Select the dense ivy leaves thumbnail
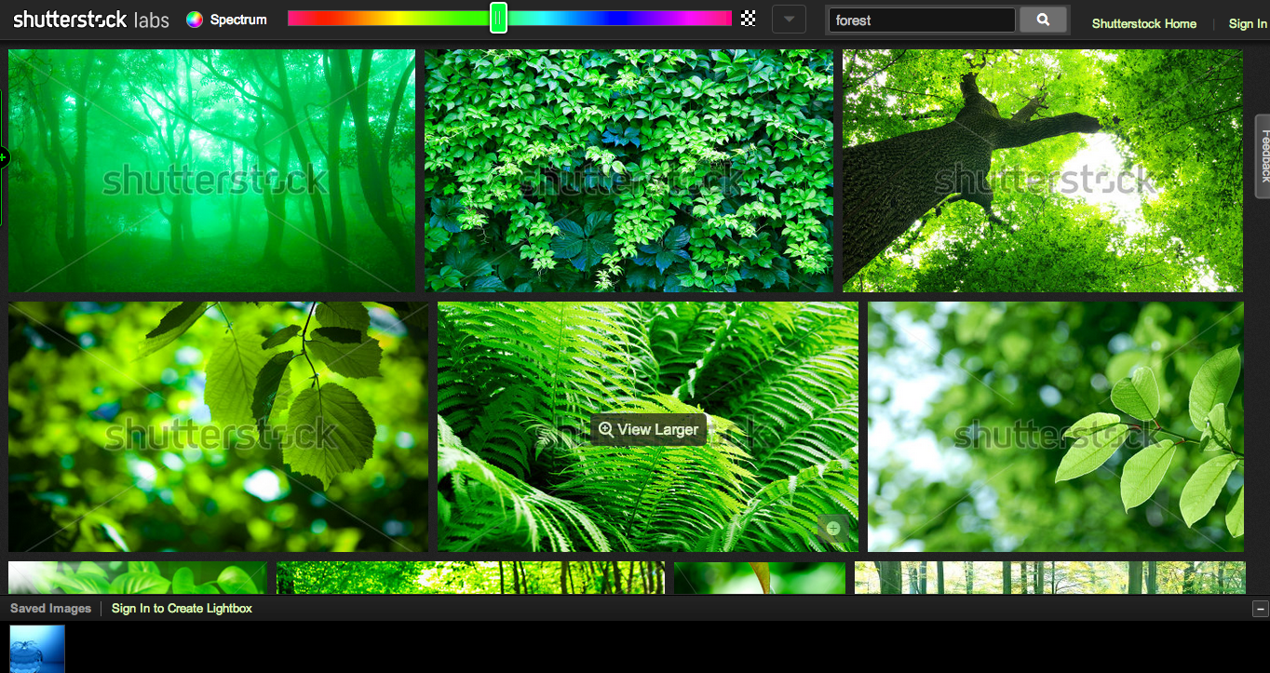This screenshot has height=673, width=1270. click(629, 170)
